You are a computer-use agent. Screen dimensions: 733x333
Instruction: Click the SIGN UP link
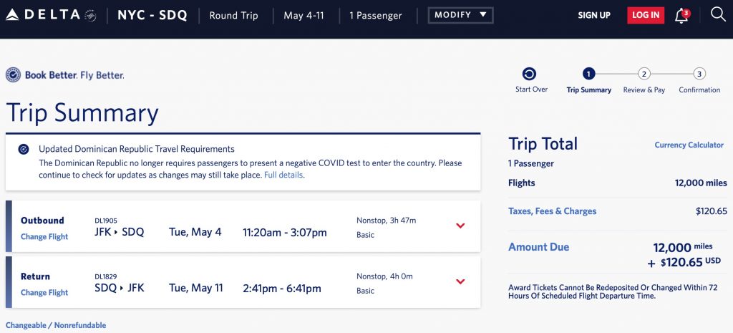click(594, 15)
